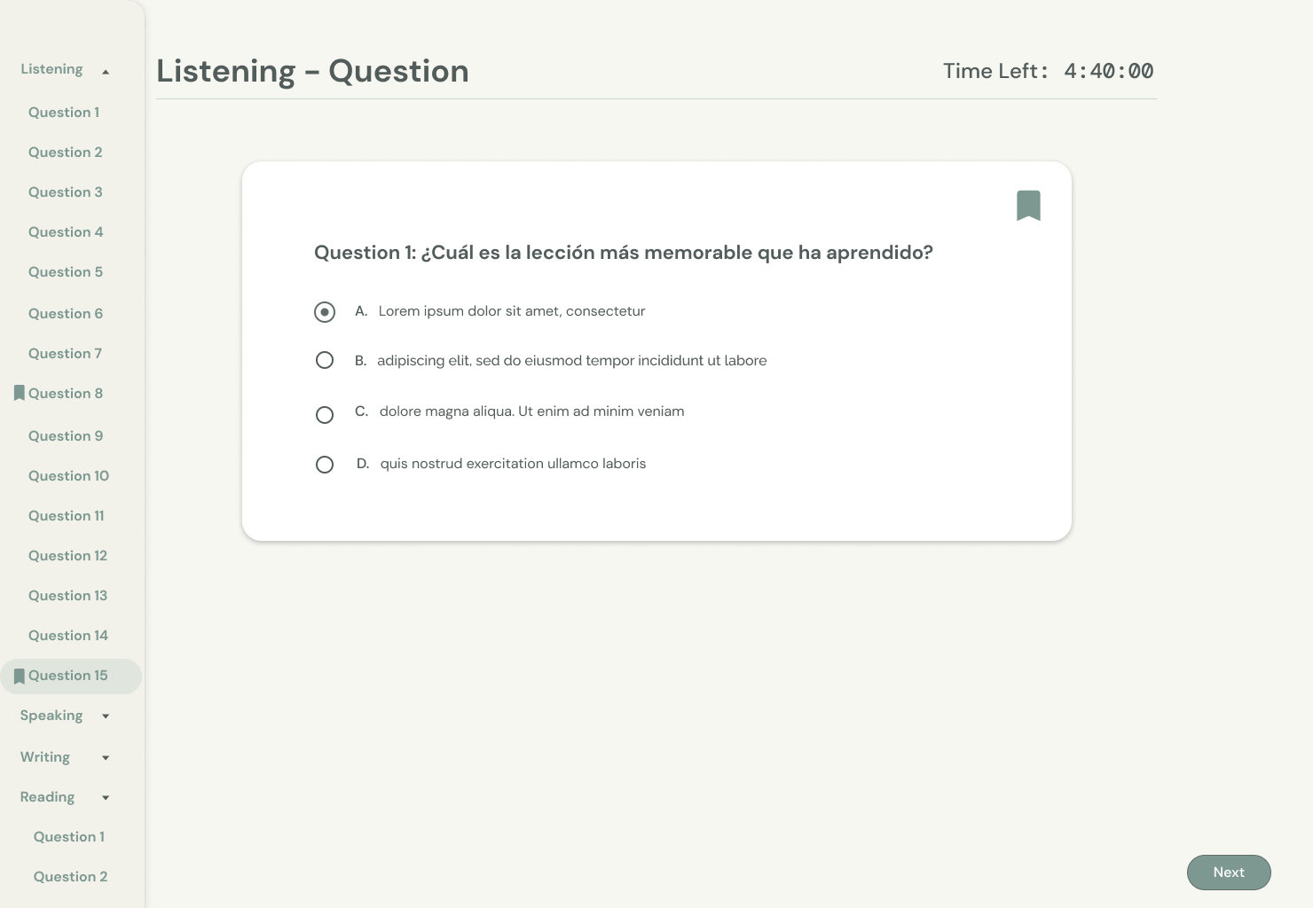Toggle the Reading section arrow
Screen dimensions: 1313x908
pos(106,798)
